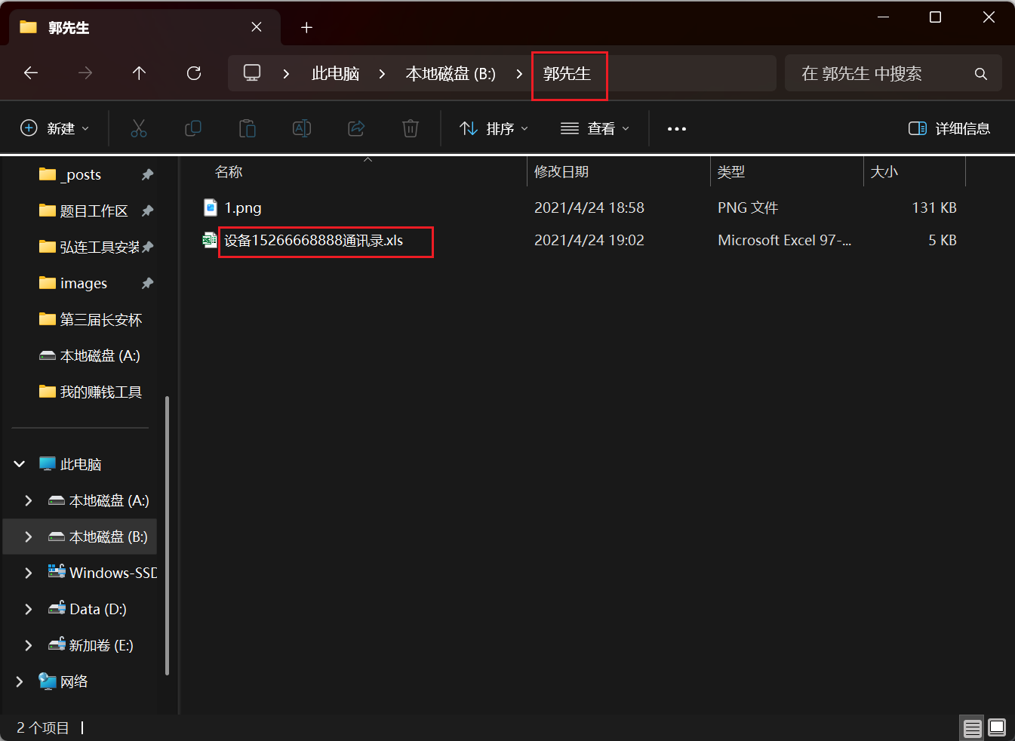Click the Share icon in toolbar

click(x=356, y=128)
